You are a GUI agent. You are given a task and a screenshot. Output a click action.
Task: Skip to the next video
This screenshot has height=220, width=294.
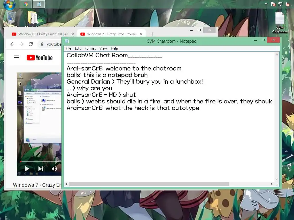click(41, 169)
